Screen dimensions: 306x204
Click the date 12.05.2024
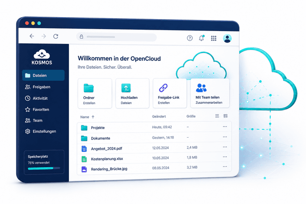coord(161,148)
